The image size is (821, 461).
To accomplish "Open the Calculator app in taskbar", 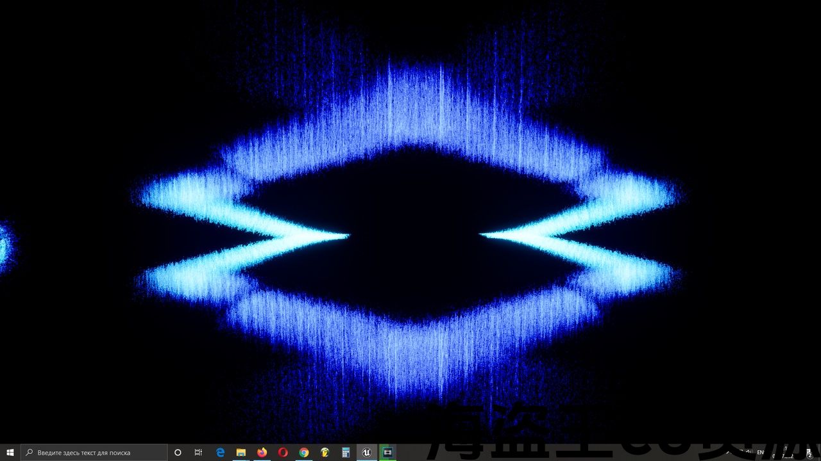I will tap(346, 452).
